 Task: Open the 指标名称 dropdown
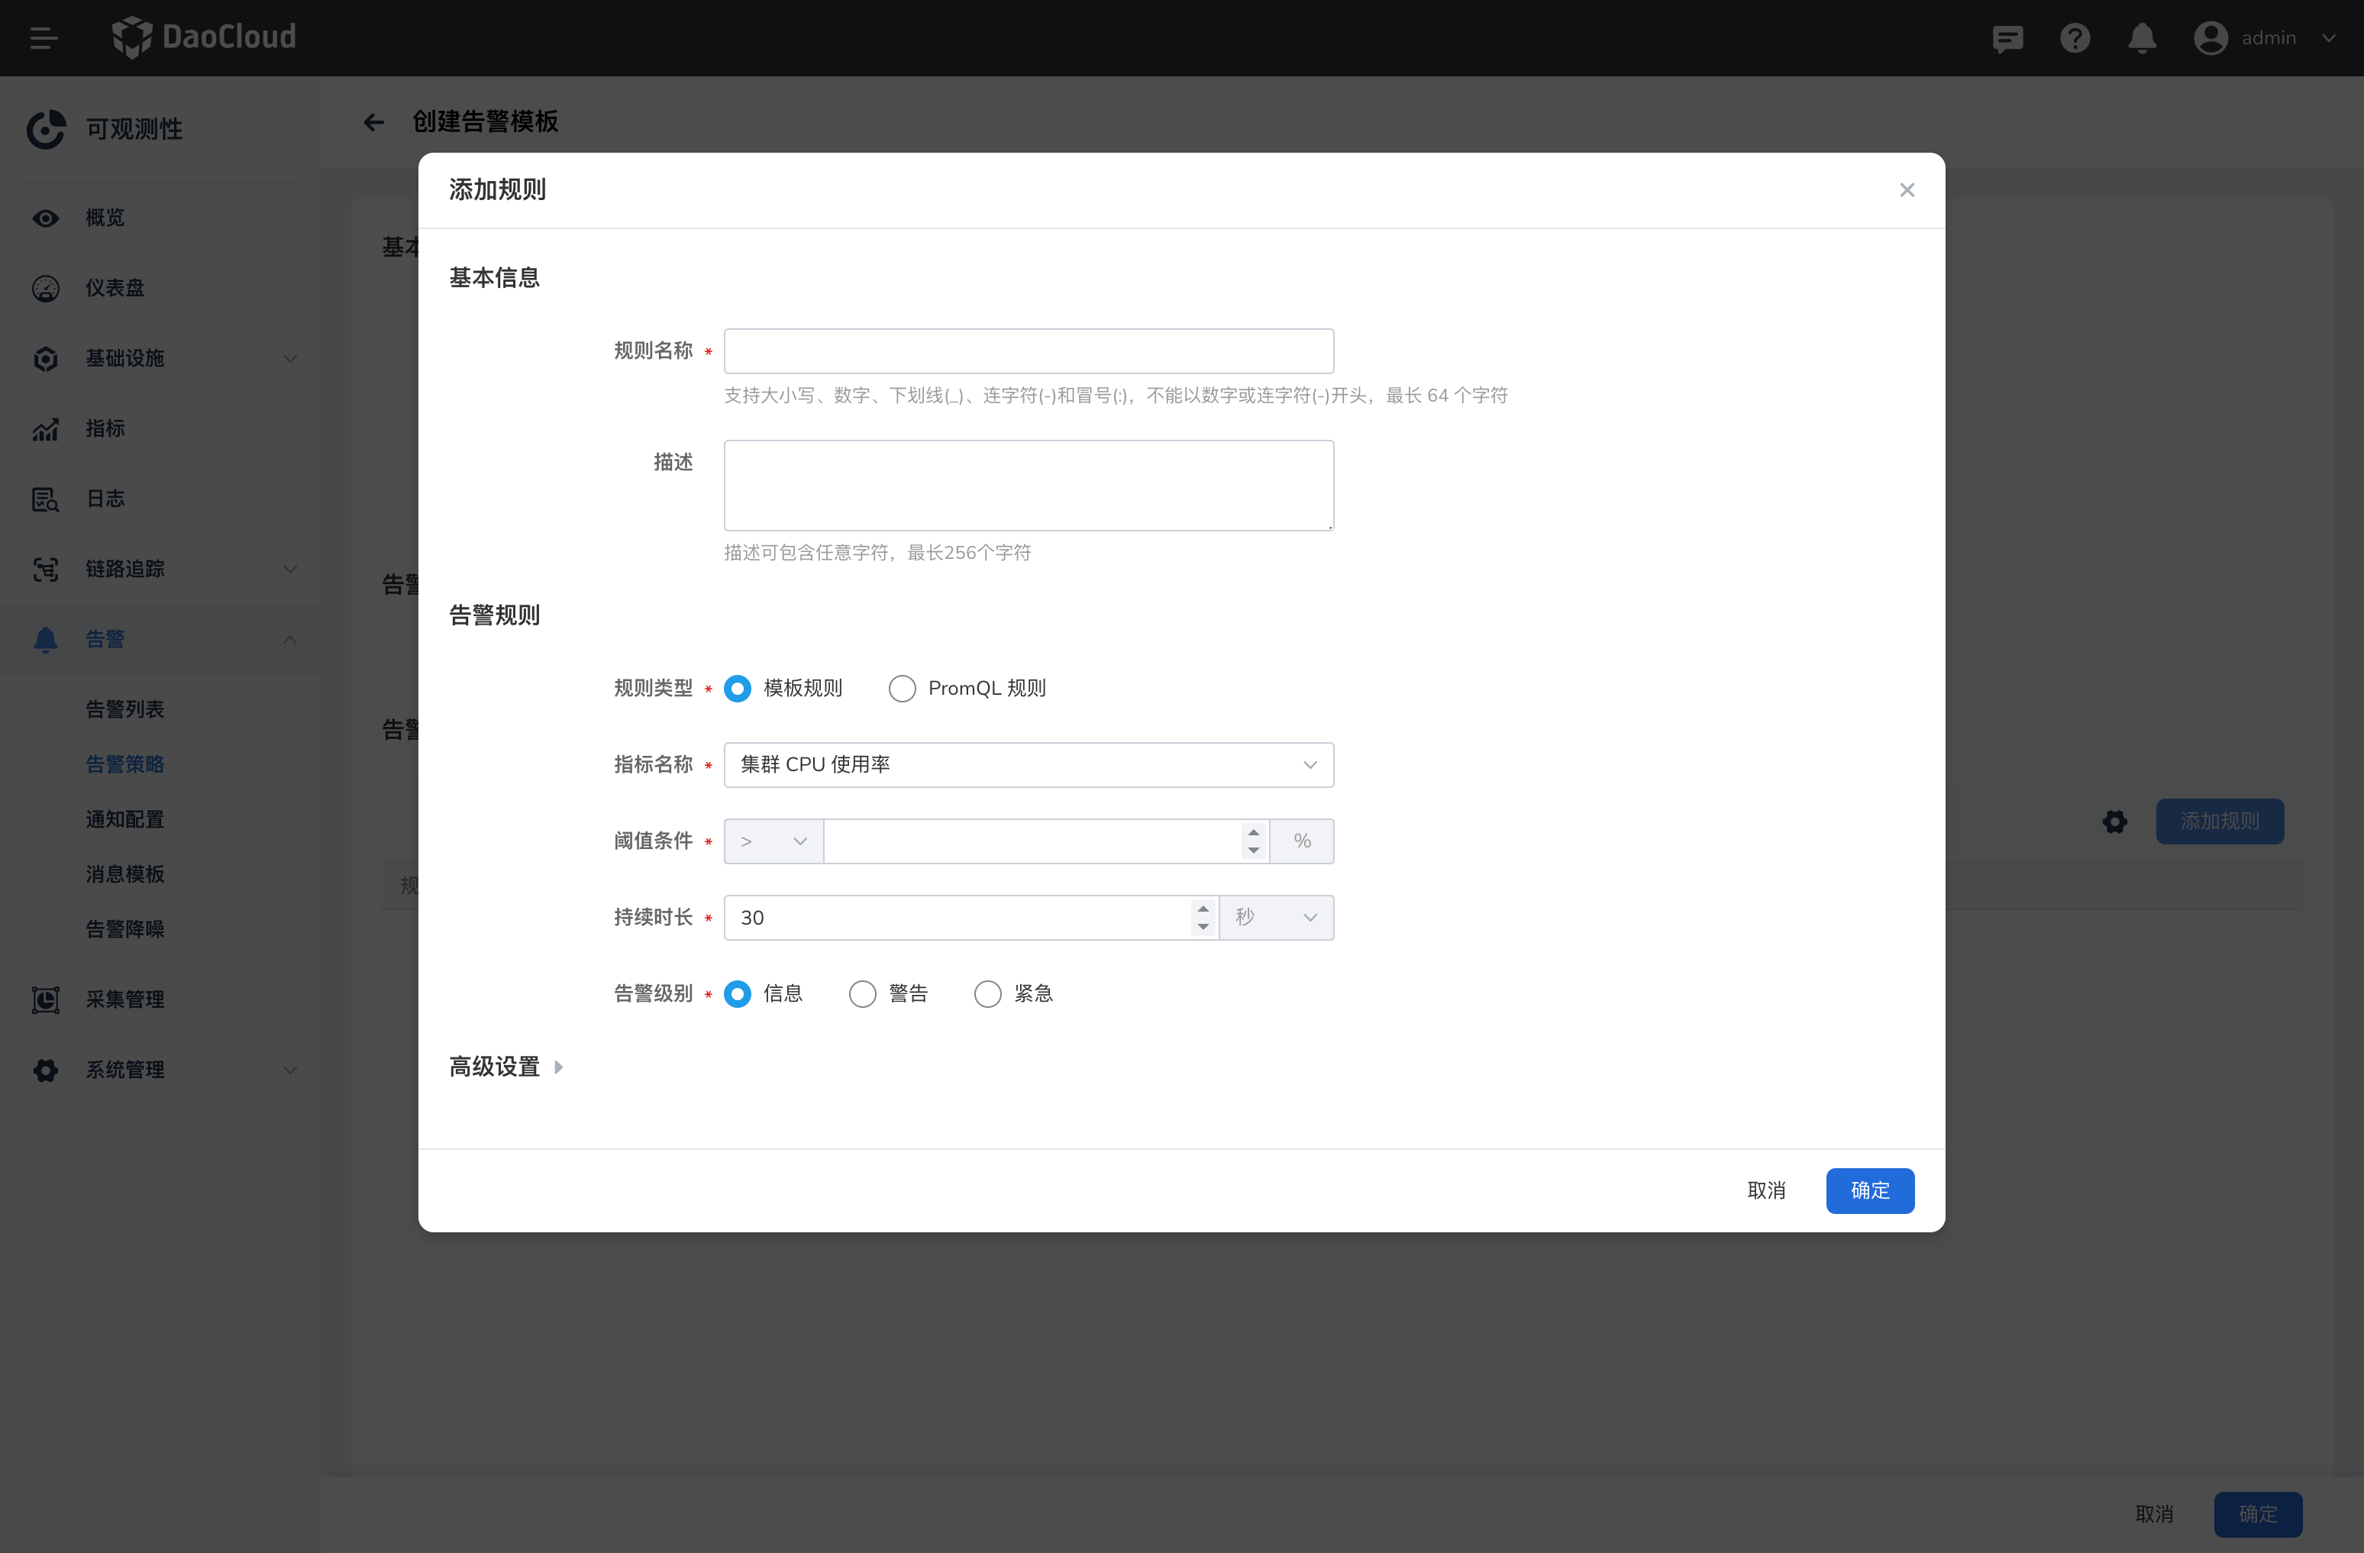click(1028, 764)
